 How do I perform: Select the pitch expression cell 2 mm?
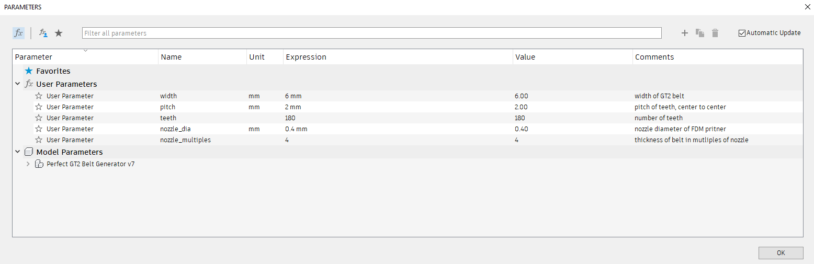click(x=293, y=107)
